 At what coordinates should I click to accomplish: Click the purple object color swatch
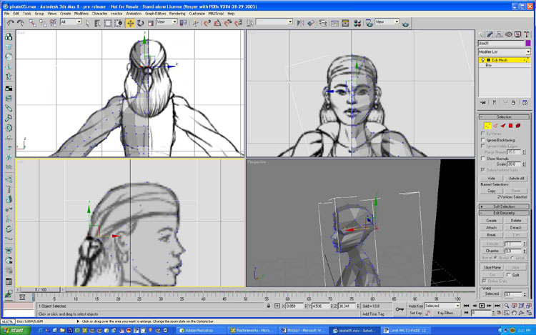click(x=527, y=44)
